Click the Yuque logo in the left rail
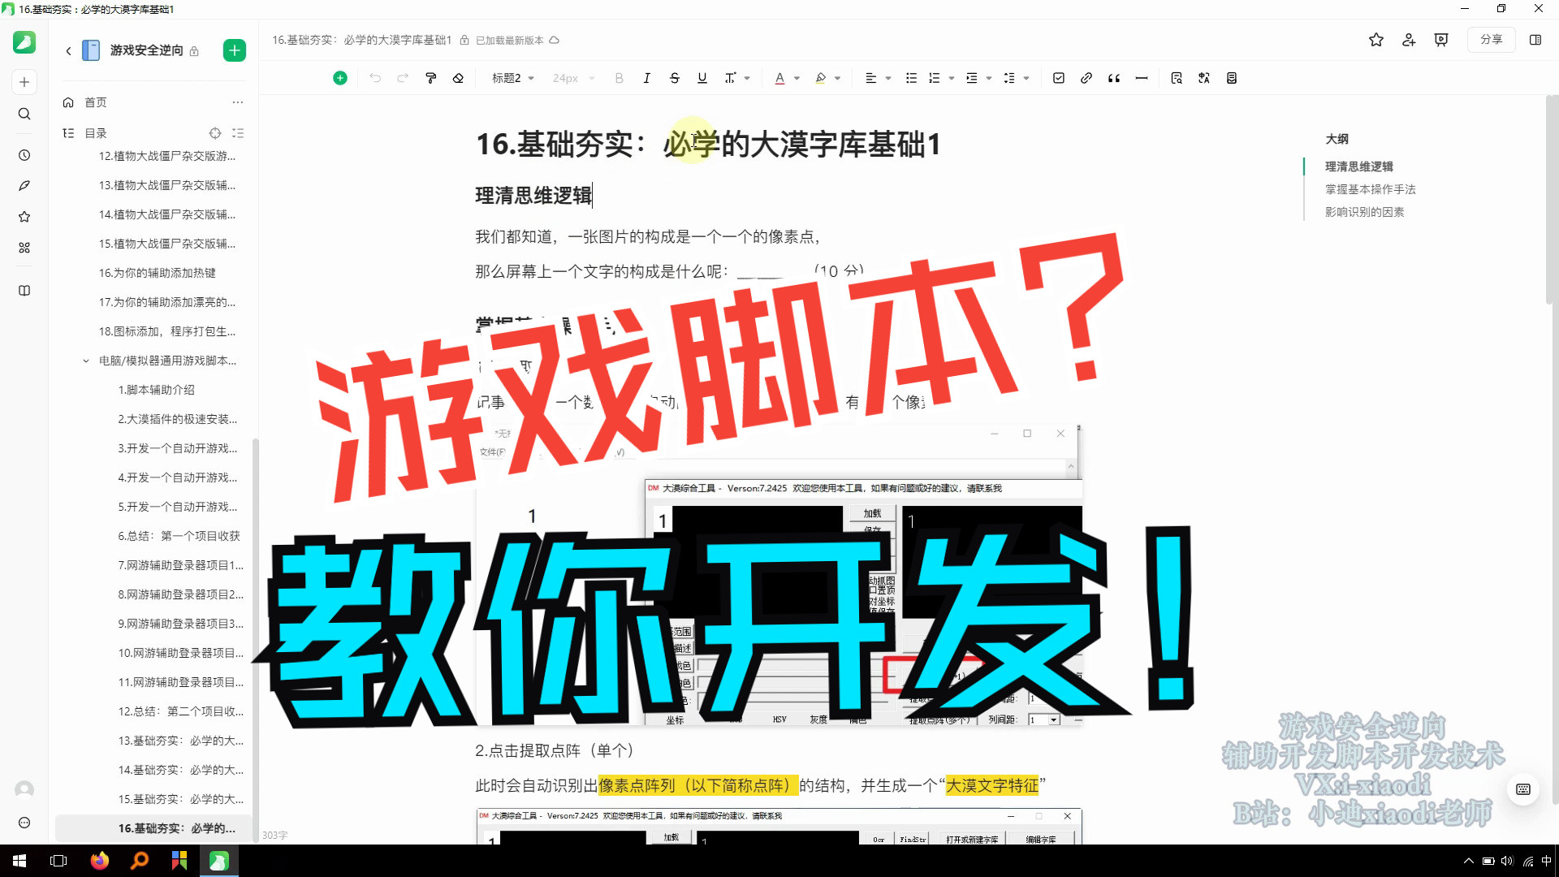Screen dimensions: 1559x877 [x=24, y=42]
